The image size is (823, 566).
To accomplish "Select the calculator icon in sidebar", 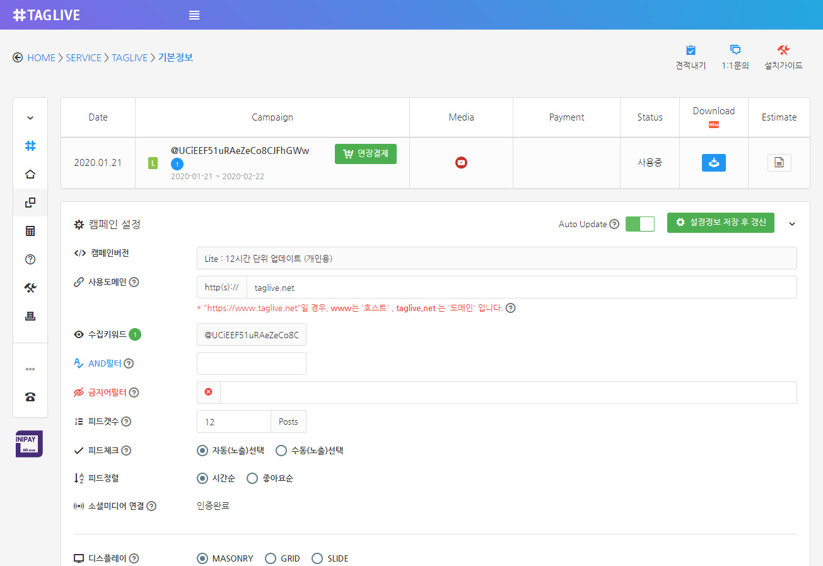I will pyautogui.click(x=30, y=231).
